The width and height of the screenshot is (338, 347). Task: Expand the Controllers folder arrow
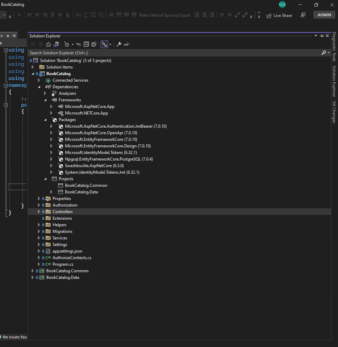(39, 212)
